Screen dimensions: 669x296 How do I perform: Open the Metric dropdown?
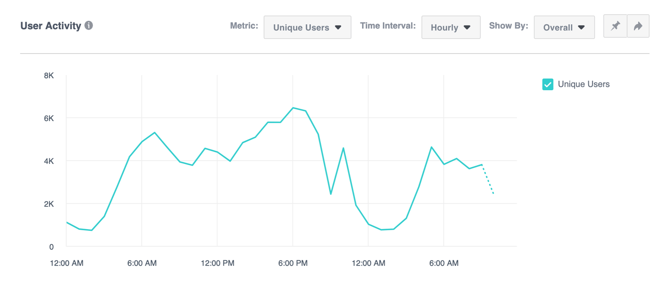coord(307,27)
